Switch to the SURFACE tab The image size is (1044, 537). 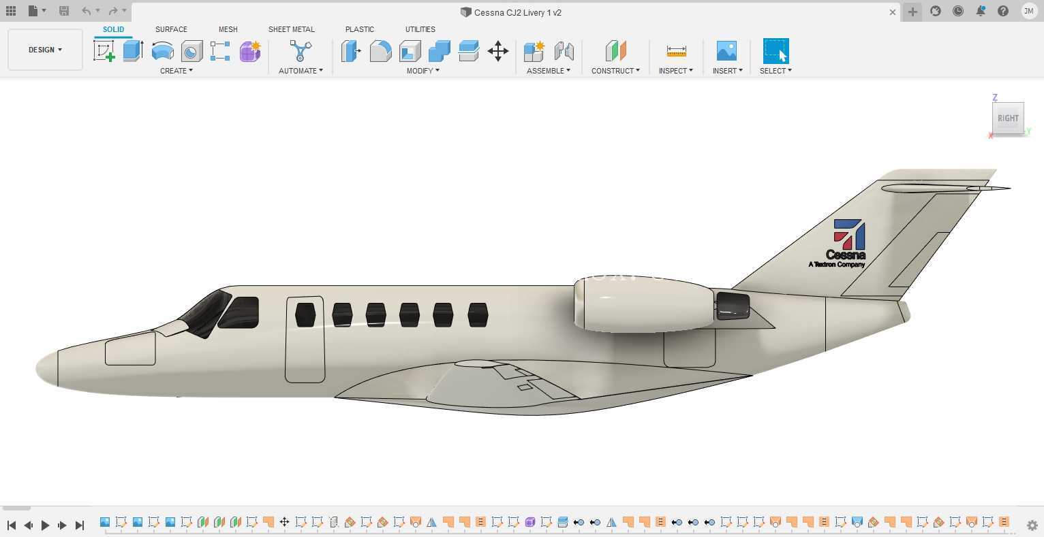171,29
